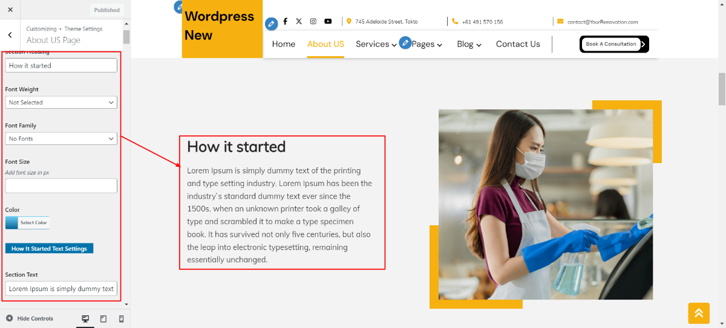Go to the Home menu item

click(x=284, y=44)
